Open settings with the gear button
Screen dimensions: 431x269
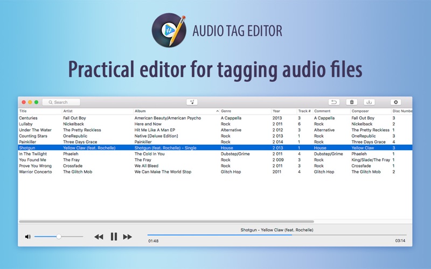tap(395, 102)
